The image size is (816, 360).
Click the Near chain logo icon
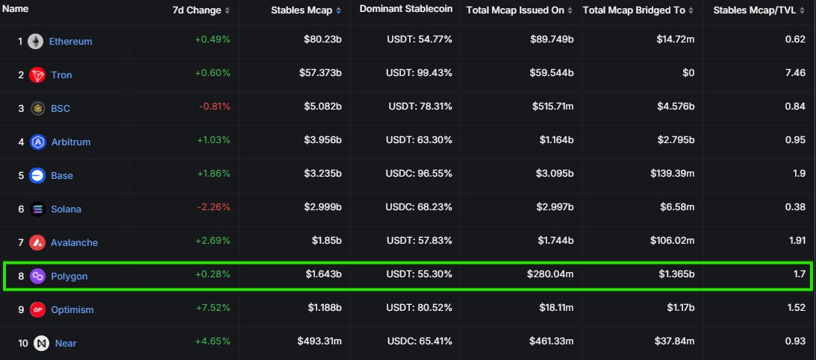pos(41,344)
